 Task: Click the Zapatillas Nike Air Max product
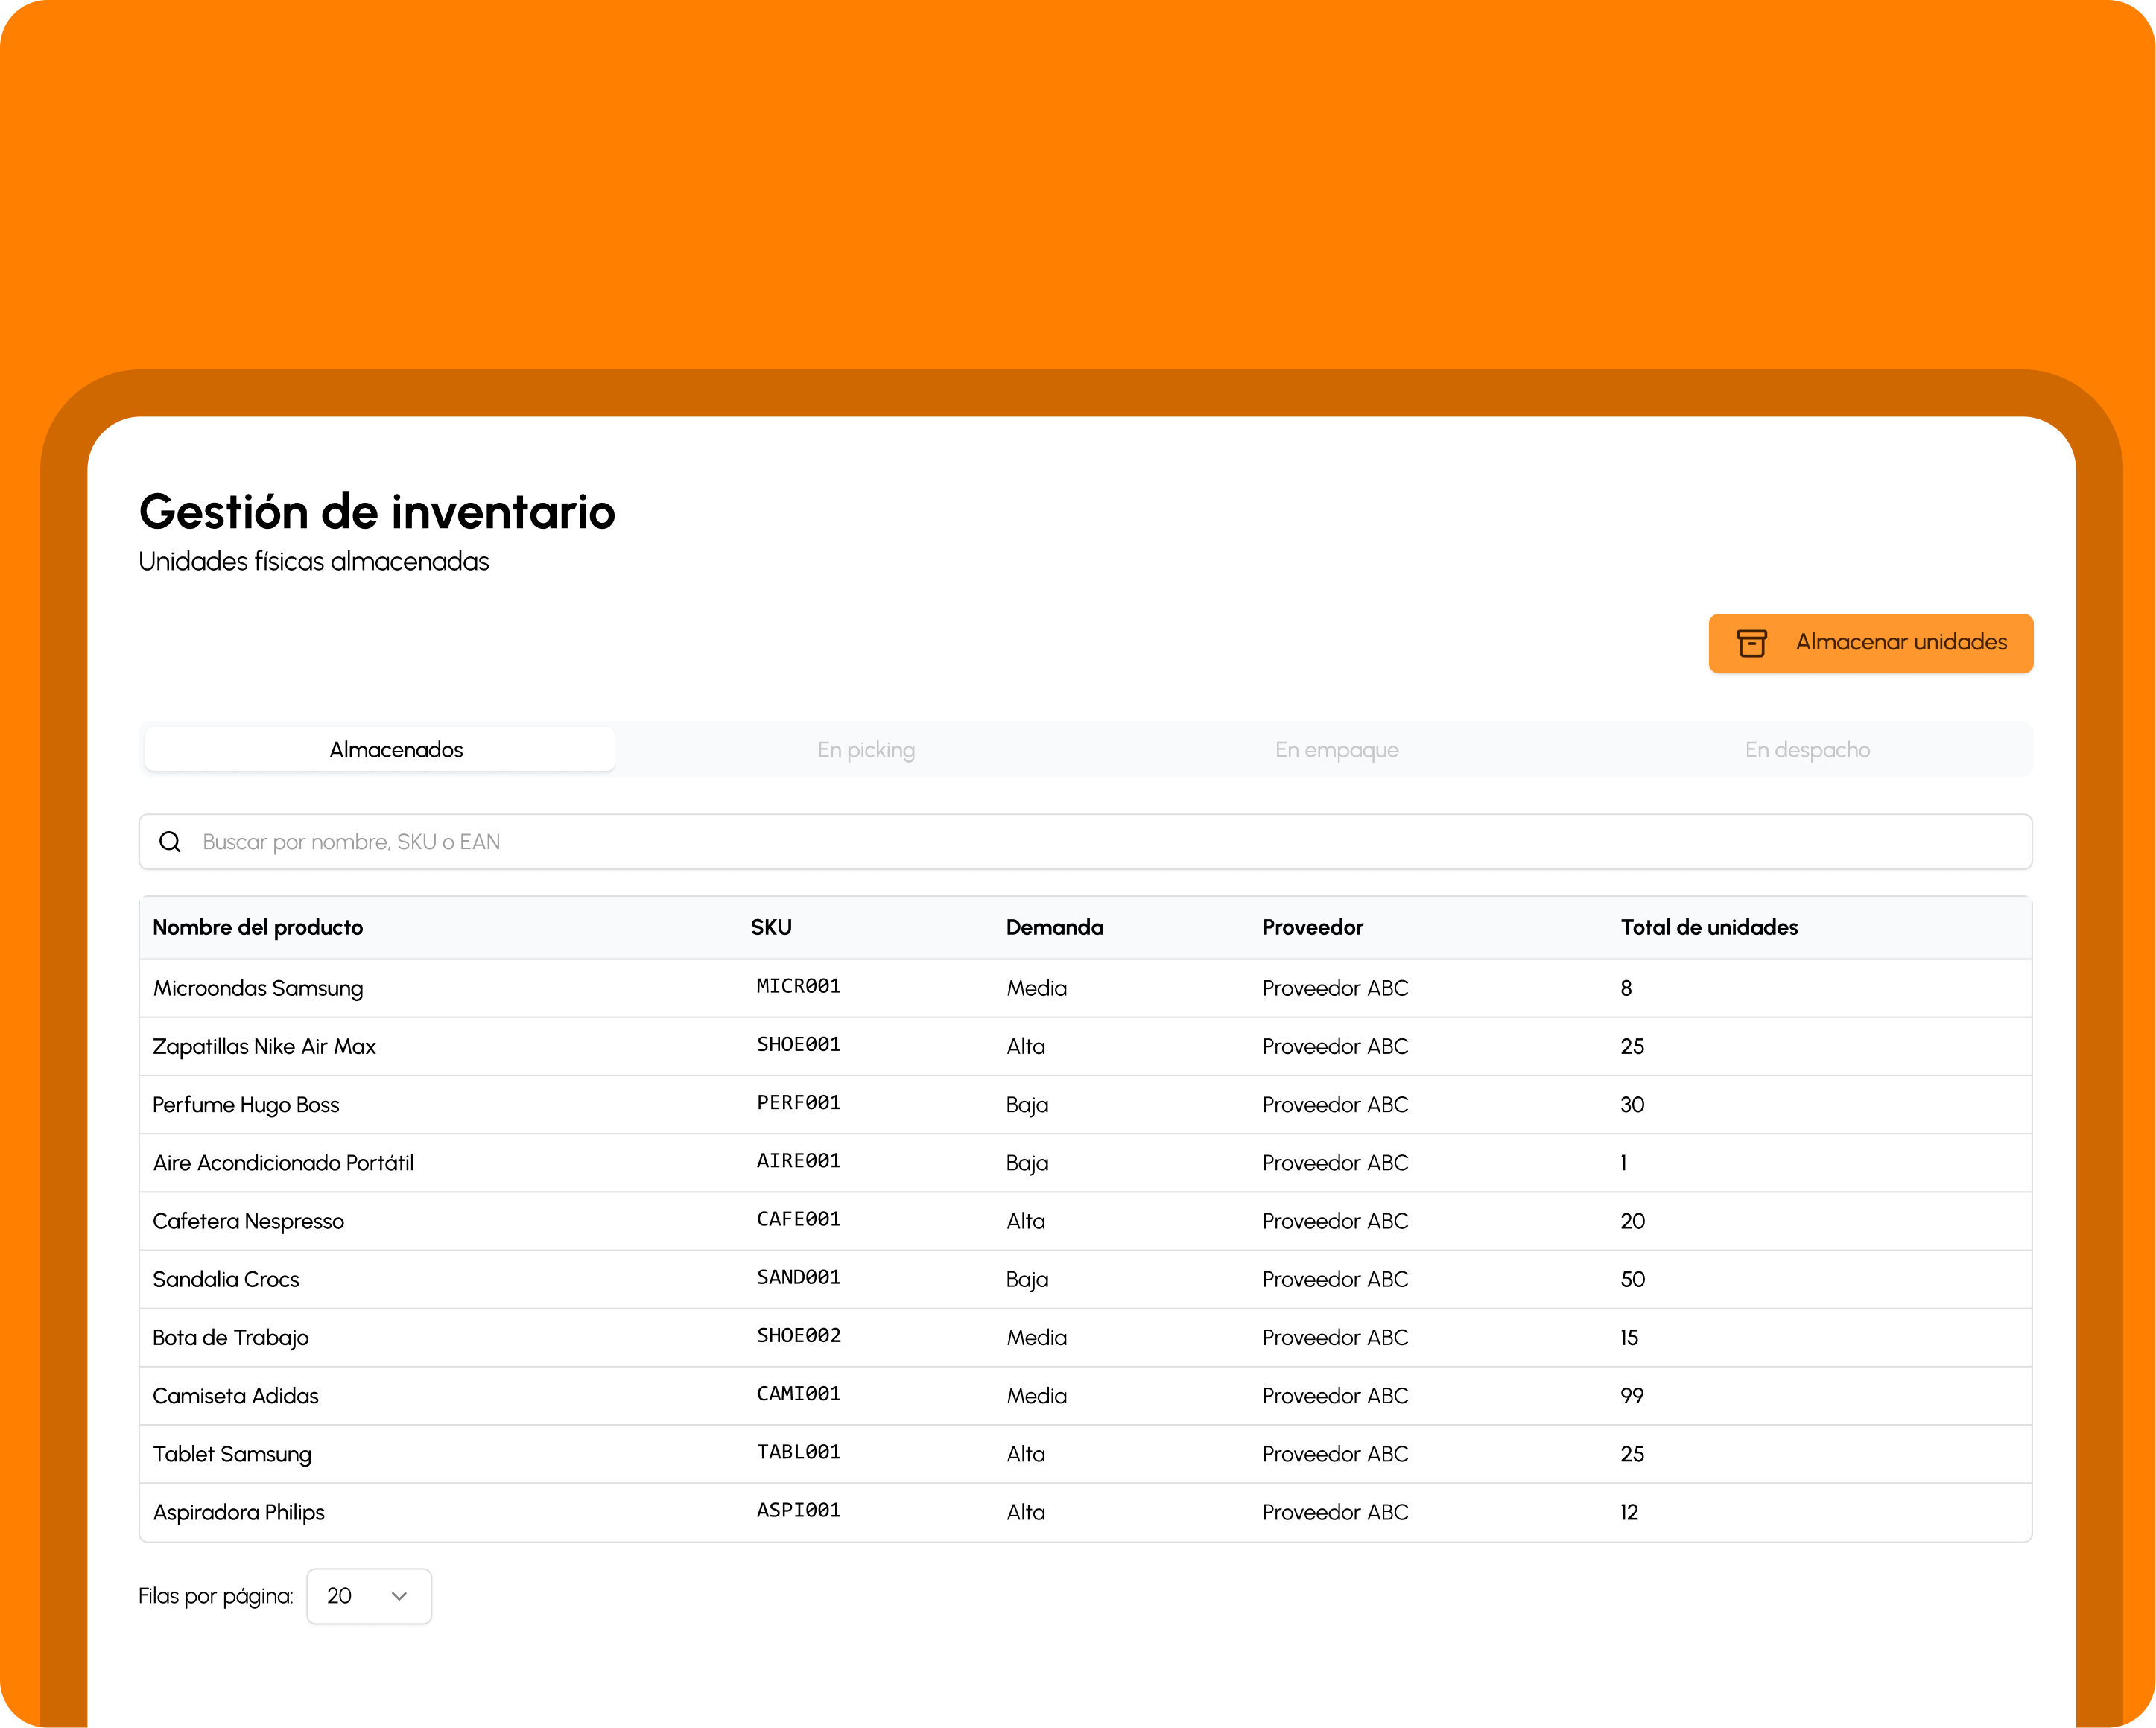tap(264, 1046)
